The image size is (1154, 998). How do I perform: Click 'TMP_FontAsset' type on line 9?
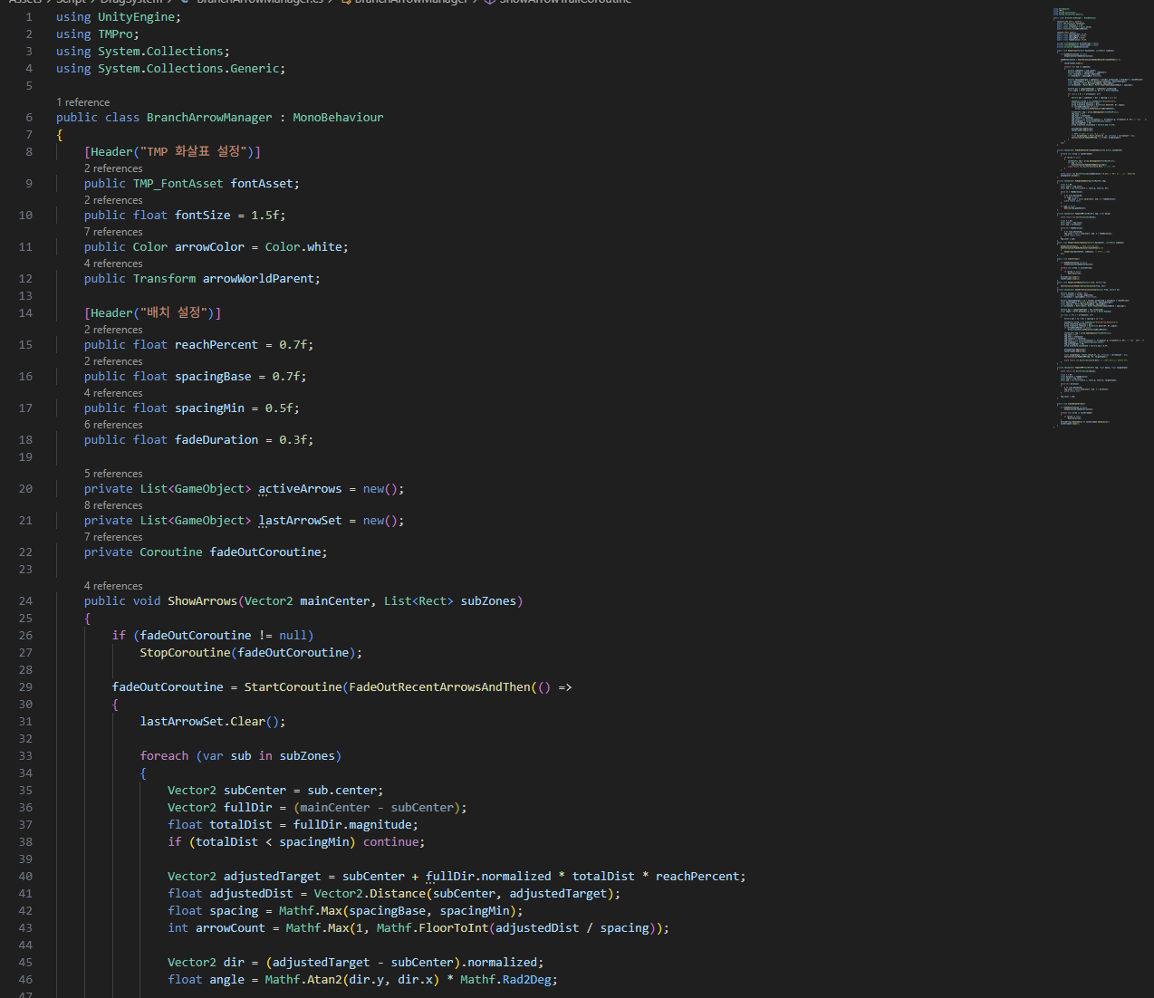(x=178, y=184)
